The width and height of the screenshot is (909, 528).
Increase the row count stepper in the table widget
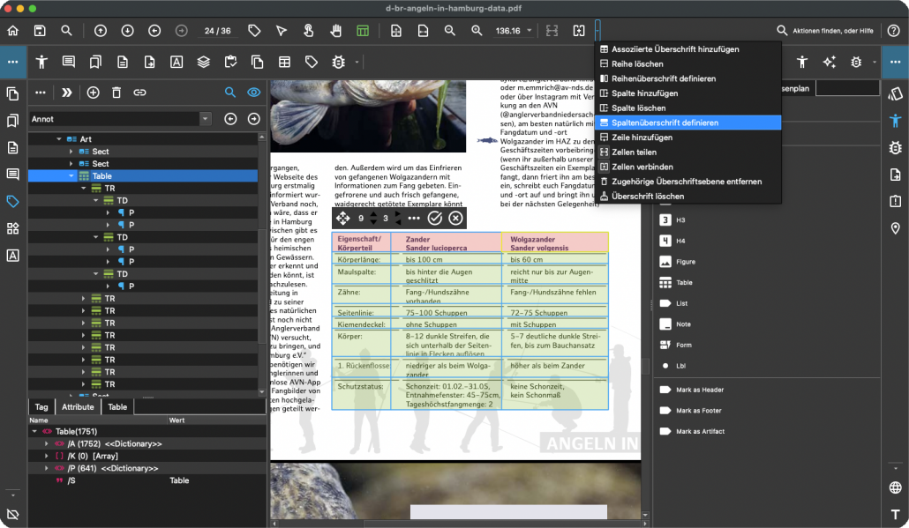coord(373,213)
